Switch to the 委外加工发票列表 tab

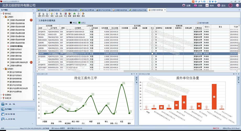coord(87,10)
